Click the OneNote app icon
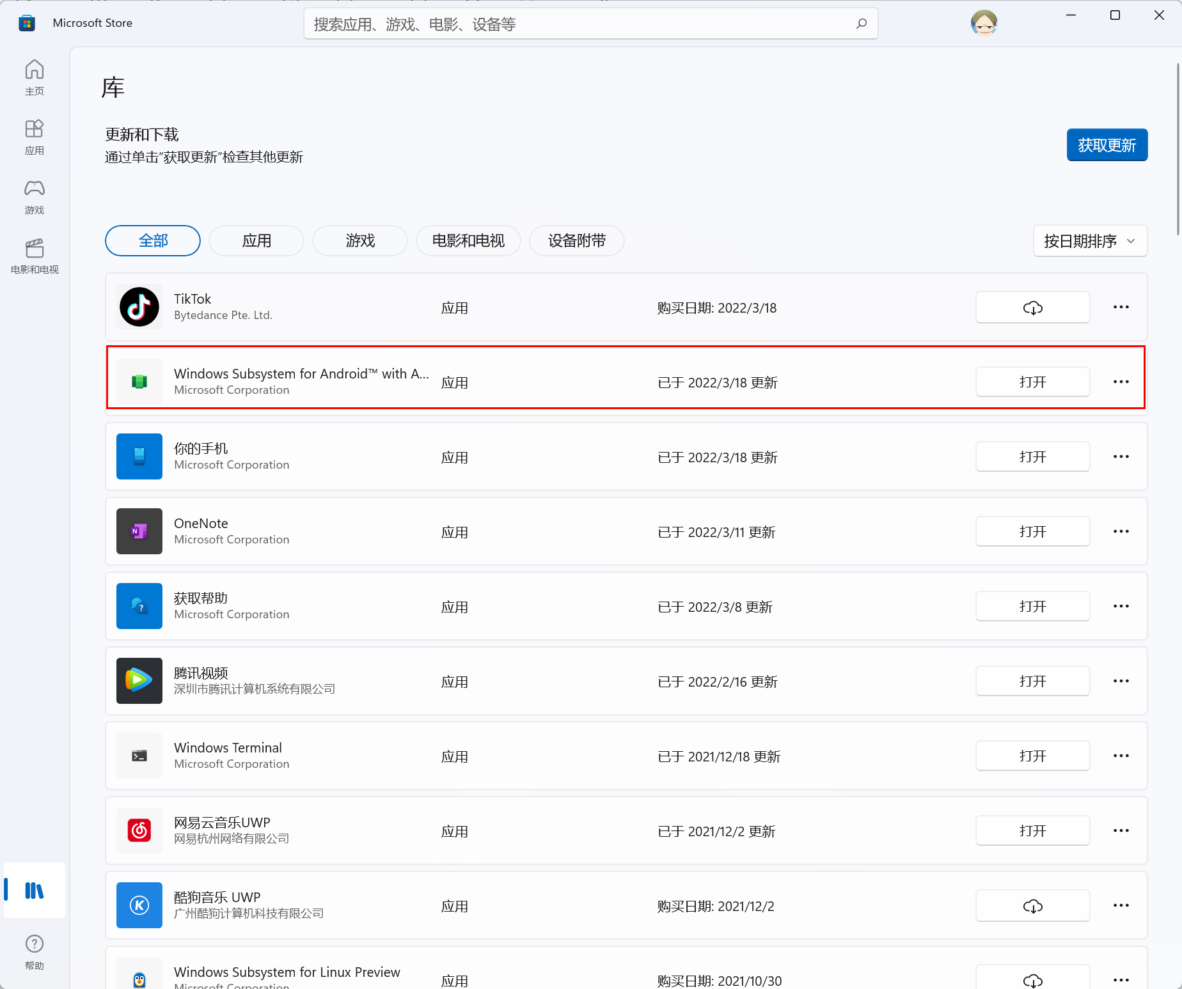1182x989 pixels. coord(139,531)
